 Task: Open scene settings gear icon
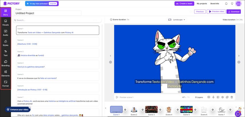[x=222, y=97]
